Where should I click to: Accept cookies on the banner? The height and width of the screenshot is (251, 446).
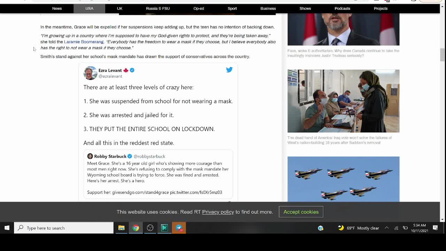point(301,212)
